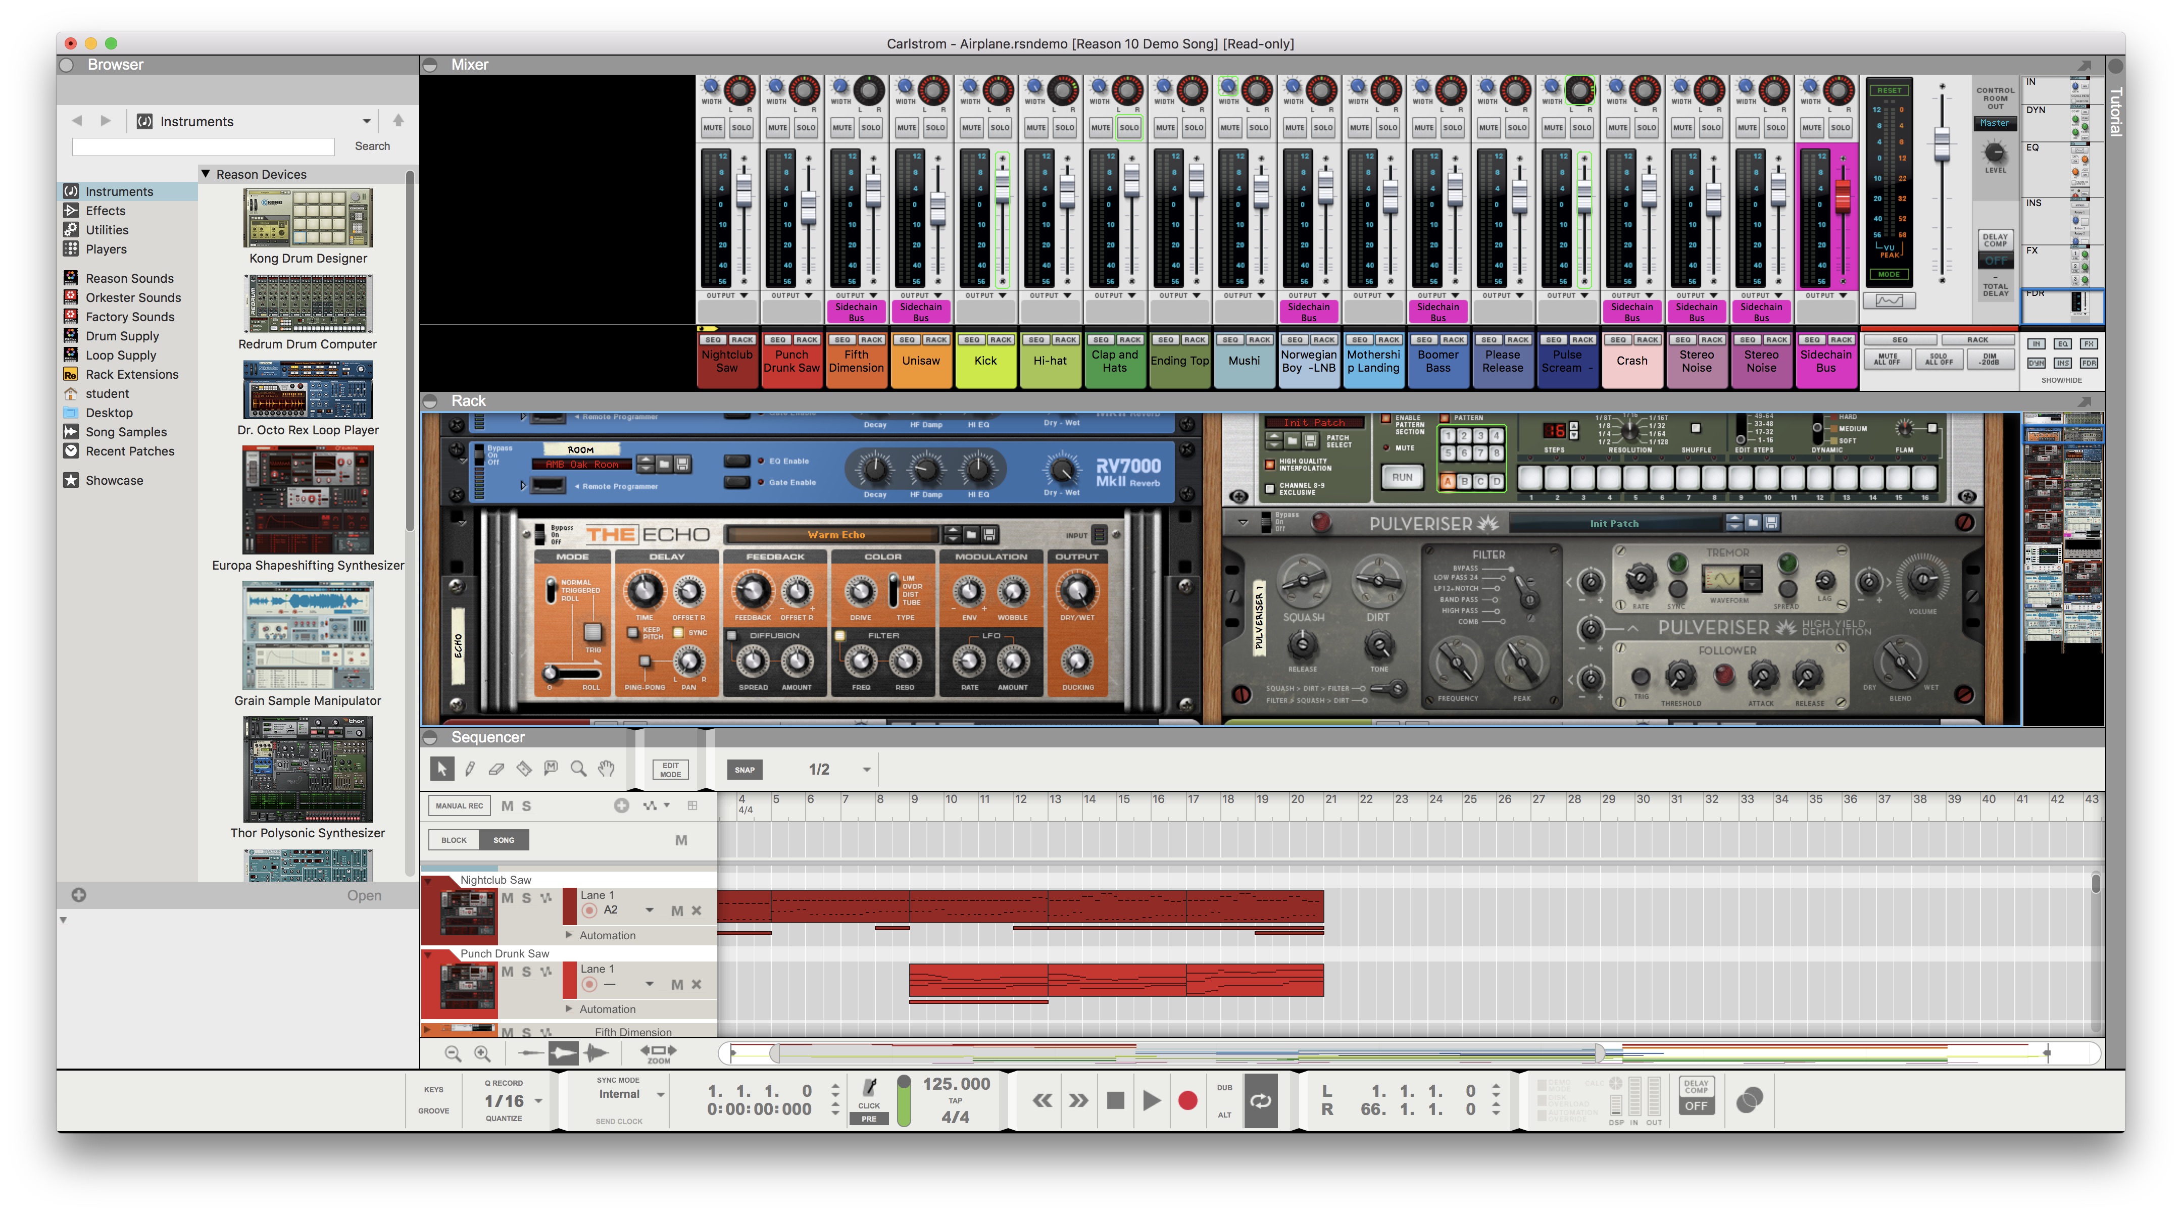Click the Browser search input field
Image resolution: width=2182 pixels, height=1214 pixels.
[x=203, y=146]
